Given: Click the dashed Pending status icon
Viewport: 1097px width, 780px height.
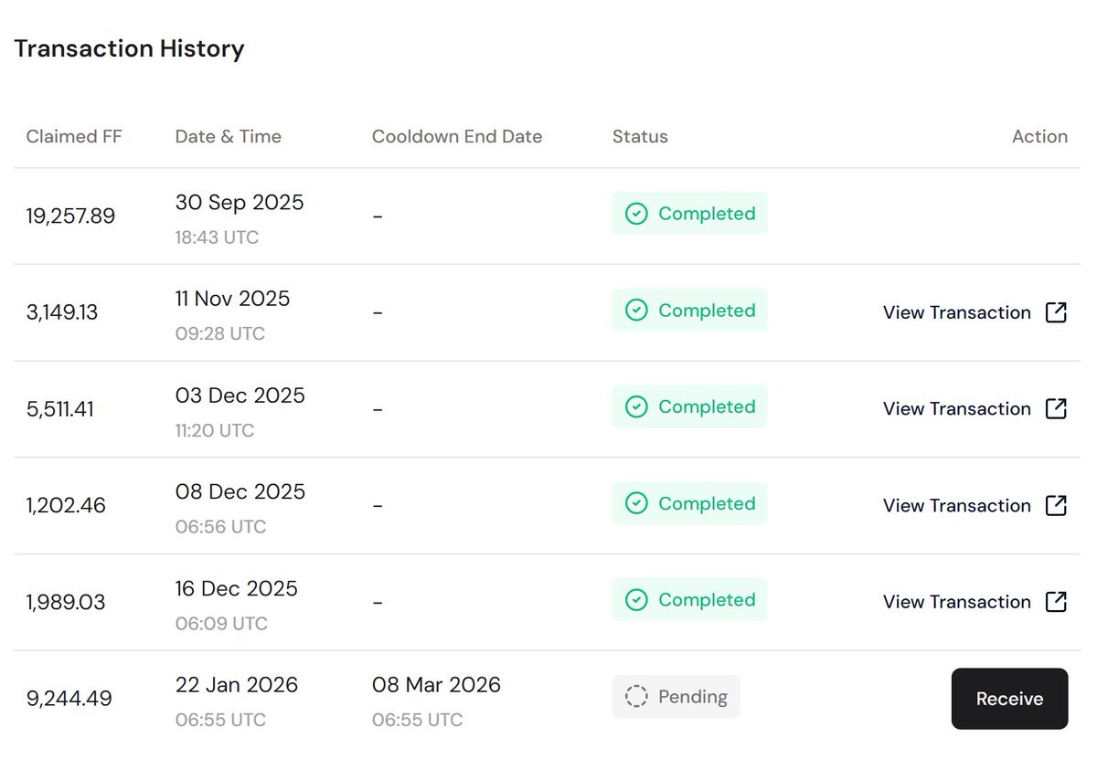Looking at the screenshot, I should coord(636,697).
